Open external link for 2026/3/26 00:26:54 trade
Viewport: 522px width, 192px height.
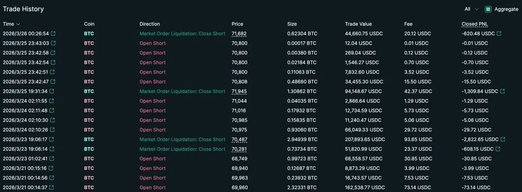click(54, 34)
